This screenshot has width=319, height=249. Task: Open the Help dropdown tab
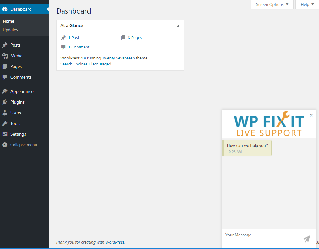(307, 4)
